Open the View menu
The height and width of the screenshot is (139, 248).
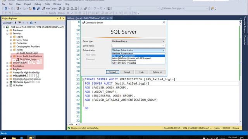[x=18, y=4]
